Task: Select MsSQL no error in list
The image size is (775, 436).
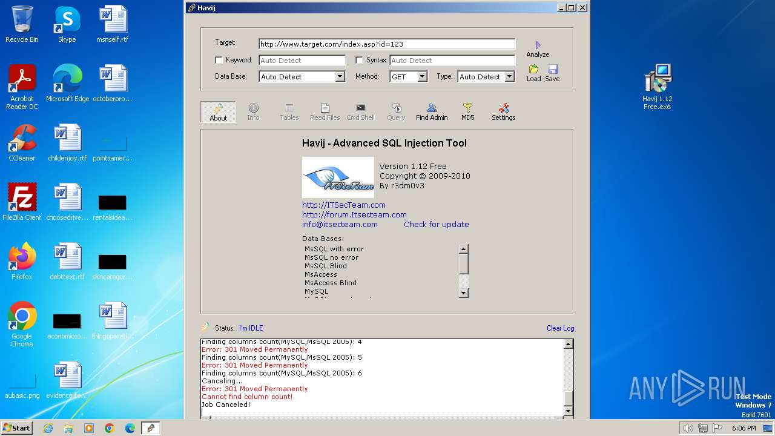Action: [331, 257]
